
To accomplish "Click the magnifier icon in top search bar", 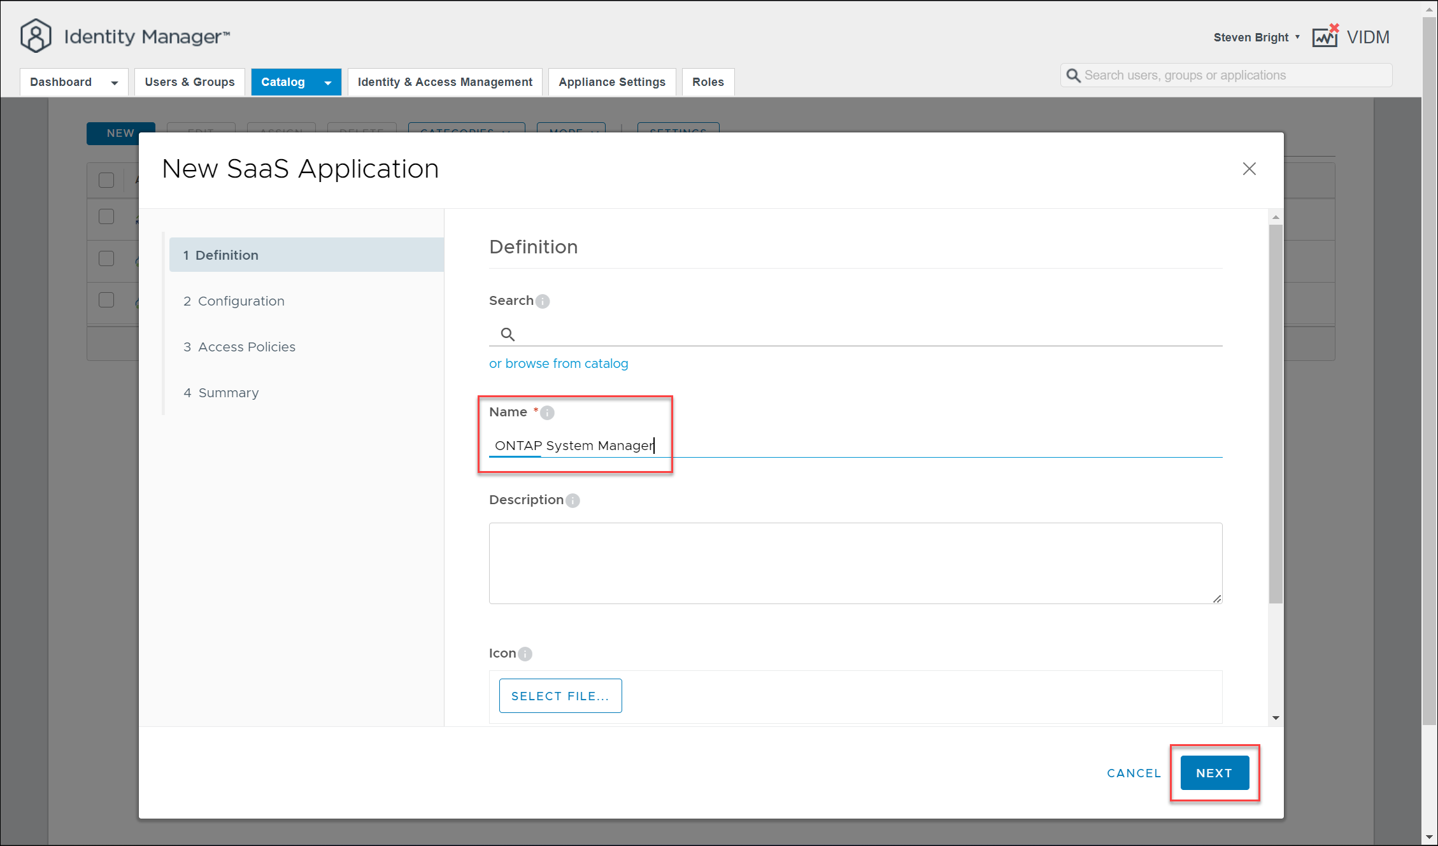I will coord(1073,76).
